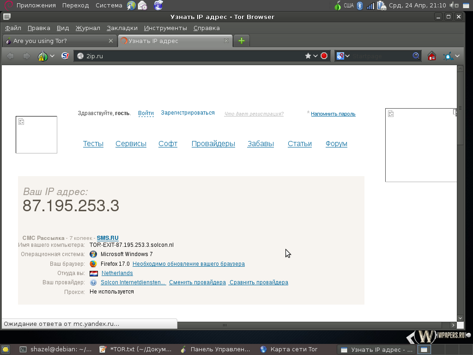
Task: Open the Torbutton dropdown arrow
Action: pos(52,56)
